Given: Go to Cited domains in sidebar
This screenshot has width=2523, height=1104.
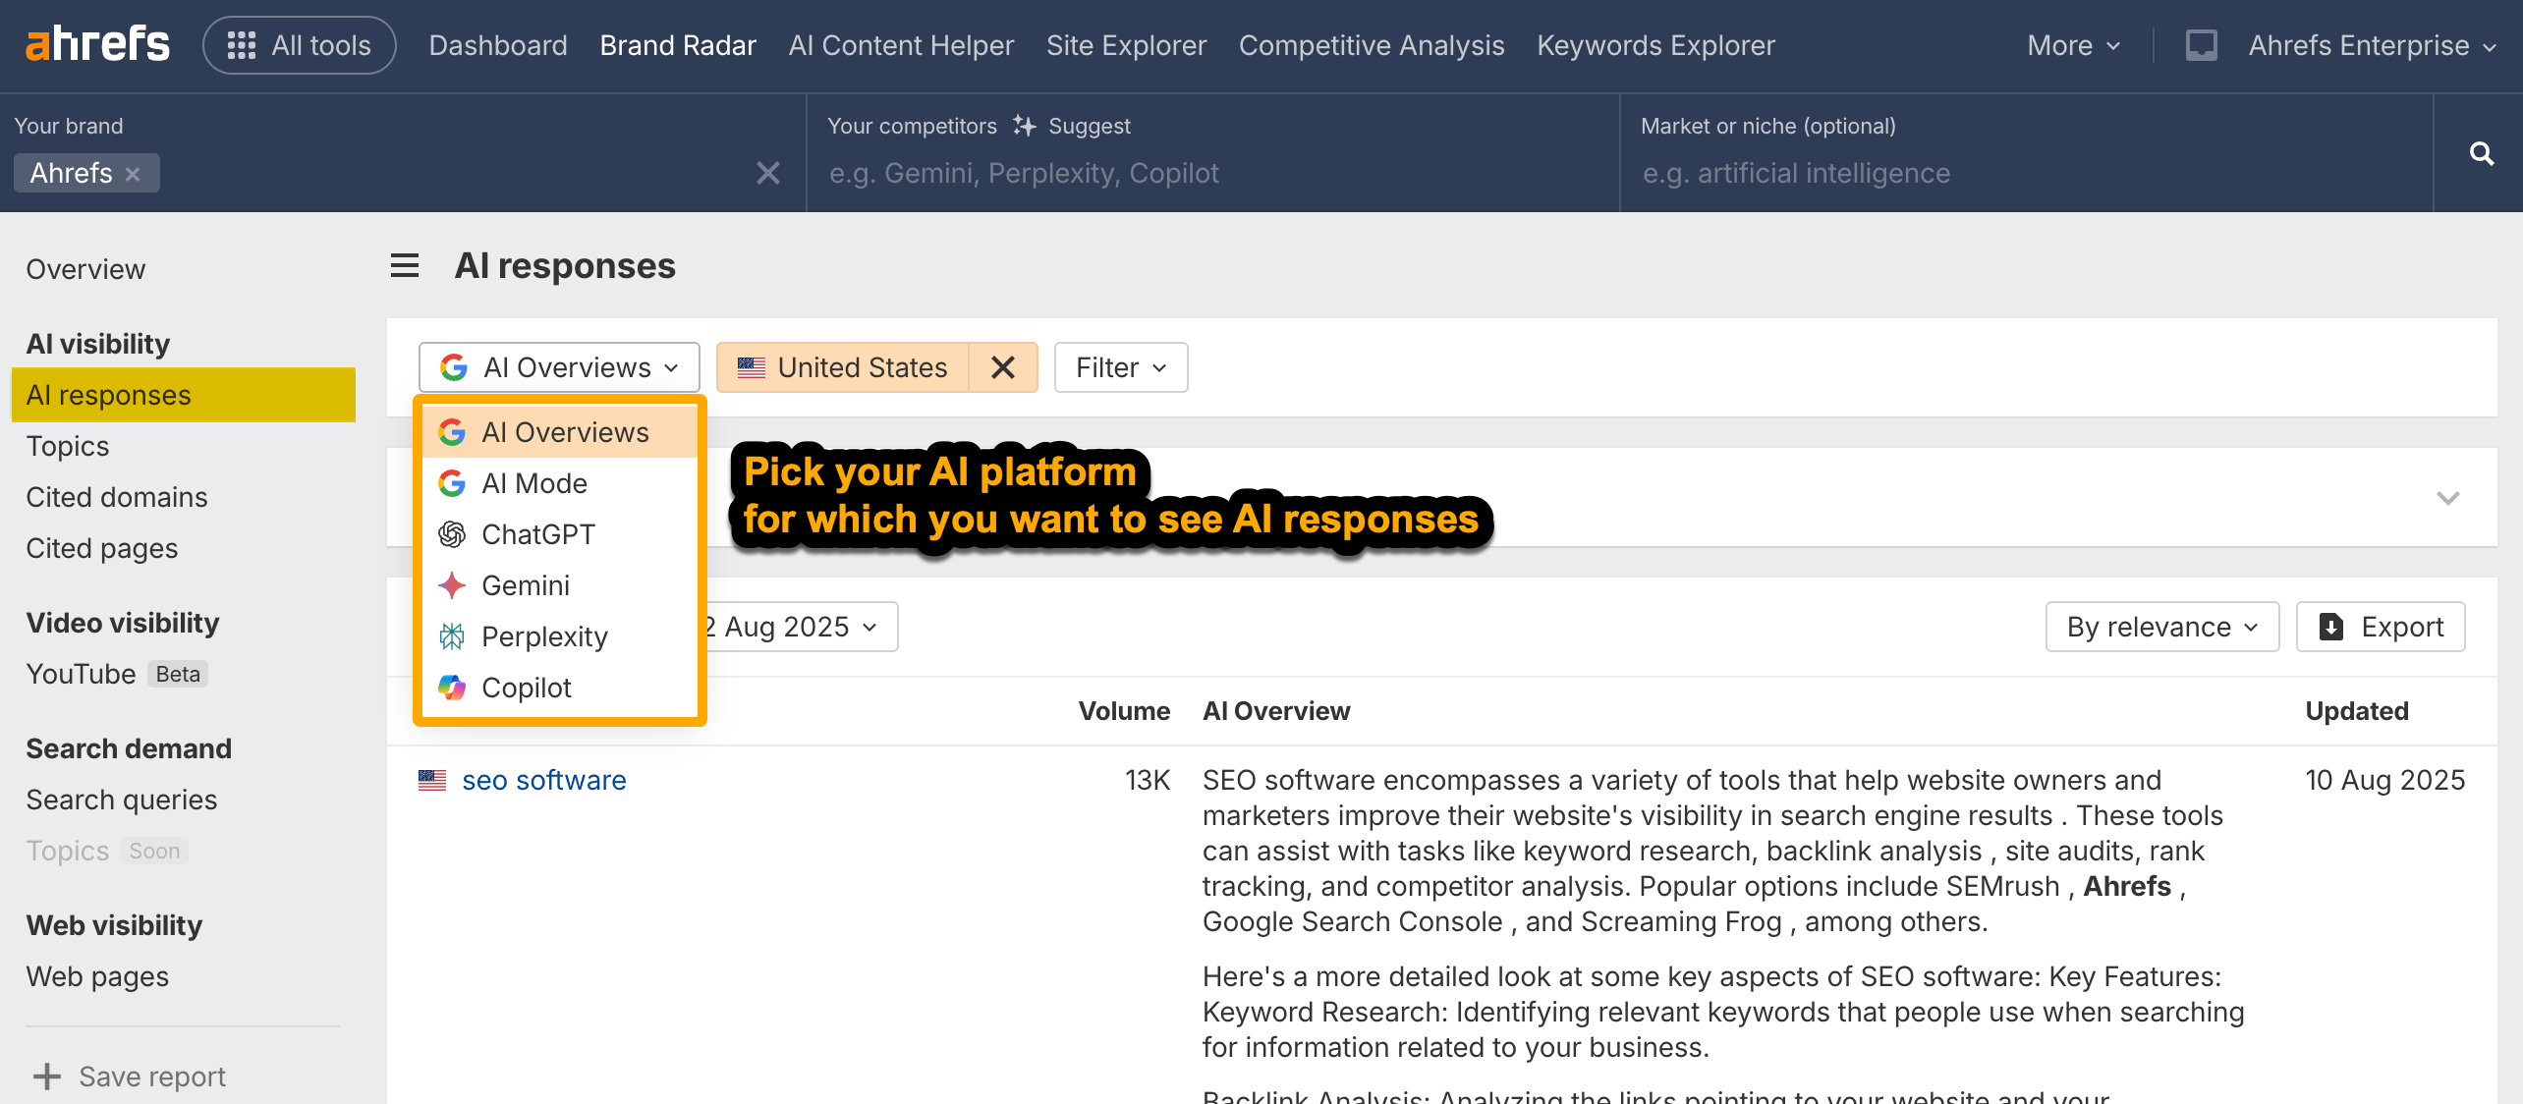Looking at the screenshot, I should (x=117, y=497).
